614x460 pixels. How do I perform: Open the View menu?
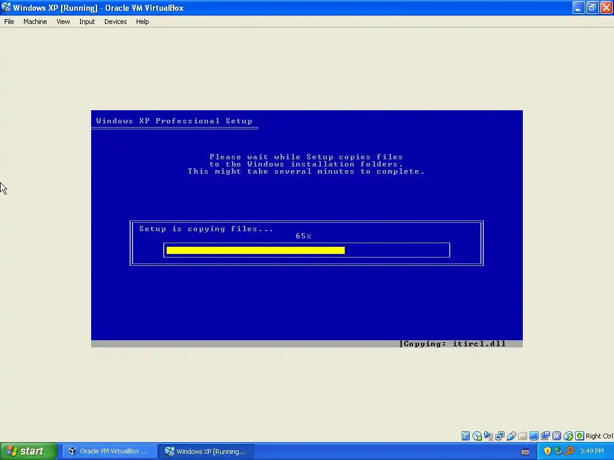click(63, 22)
